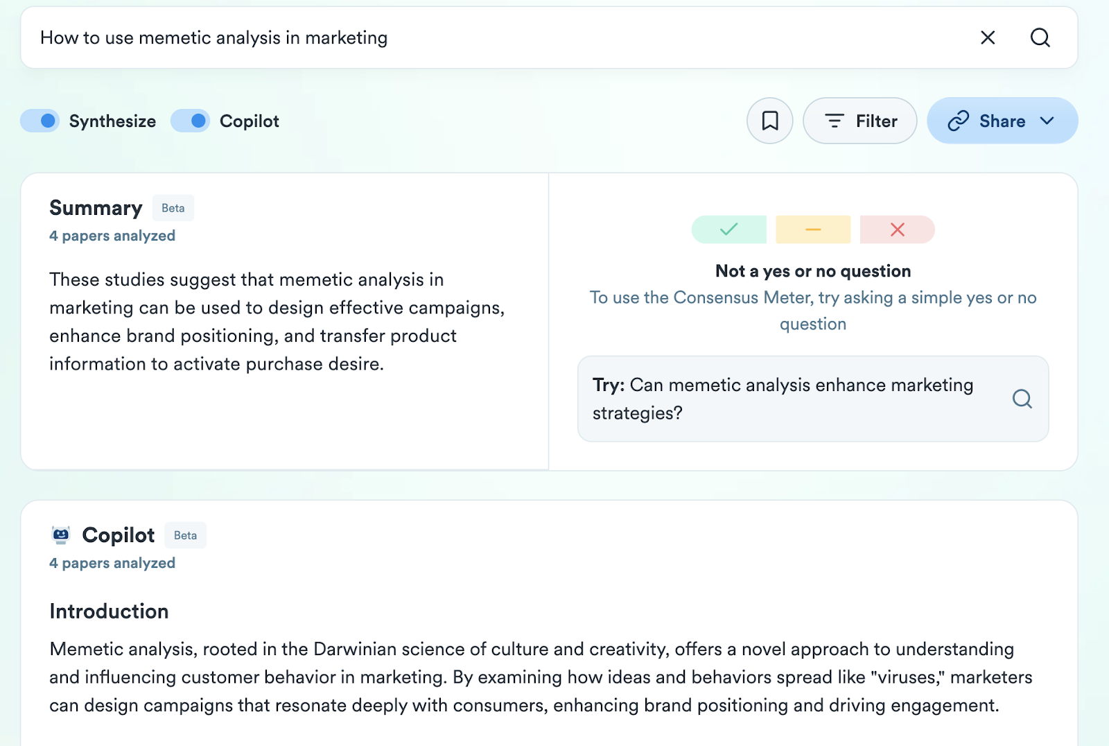Clear the search query with X icon

pyautogui.click(x=988, y=37)
